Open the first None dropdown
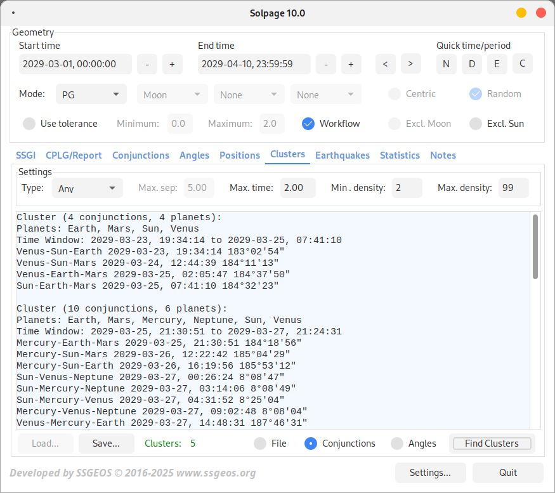This screenshot has height=493, width=555. coord(249,94)
